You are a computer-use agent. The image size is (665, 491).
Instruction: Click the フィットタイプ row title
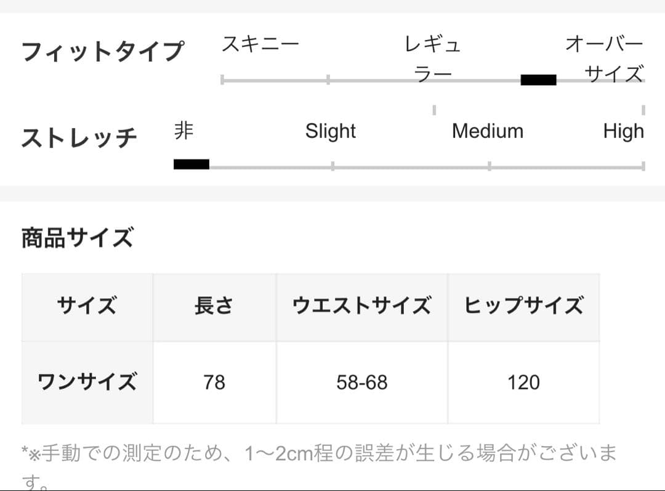coord(102,51)
